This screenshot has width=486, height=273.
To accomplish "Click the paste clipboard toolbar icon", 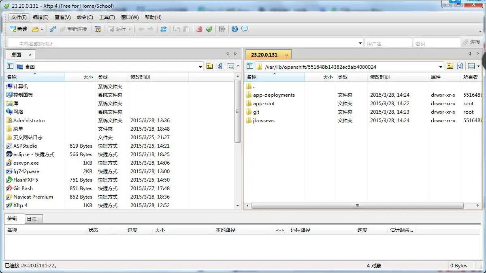I will tap(186, 29).
